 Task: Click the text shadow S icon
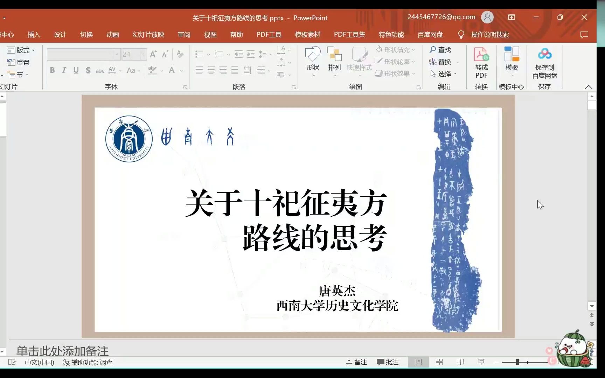[x=88, y=70]
